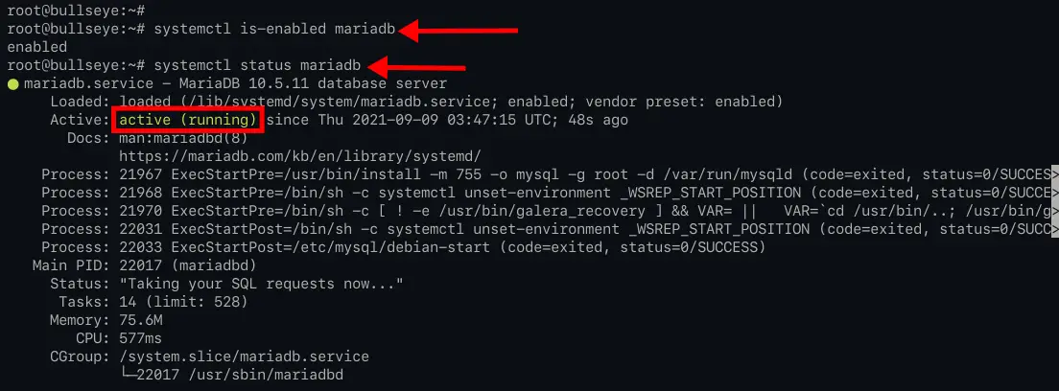Viewport: 1059px width, 391px height.
Task: Click the truncation marker on process 21967 line
Action: [x=1054, y=175]
